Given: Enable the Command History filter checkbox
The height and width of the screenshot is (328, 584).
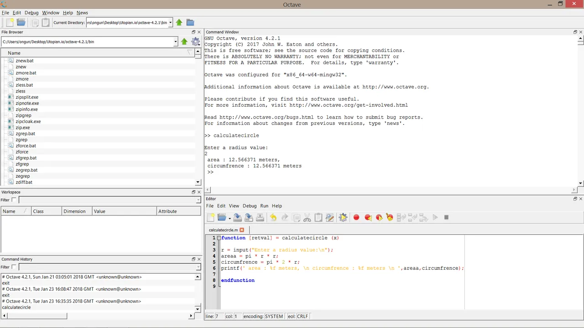Looking at the screenshot, I should [x=14, y=267].
